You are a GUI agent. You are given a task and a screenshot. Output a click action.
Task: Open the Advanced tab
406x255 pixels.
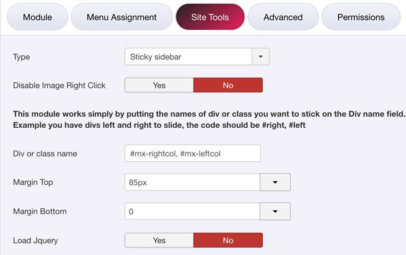283,17
